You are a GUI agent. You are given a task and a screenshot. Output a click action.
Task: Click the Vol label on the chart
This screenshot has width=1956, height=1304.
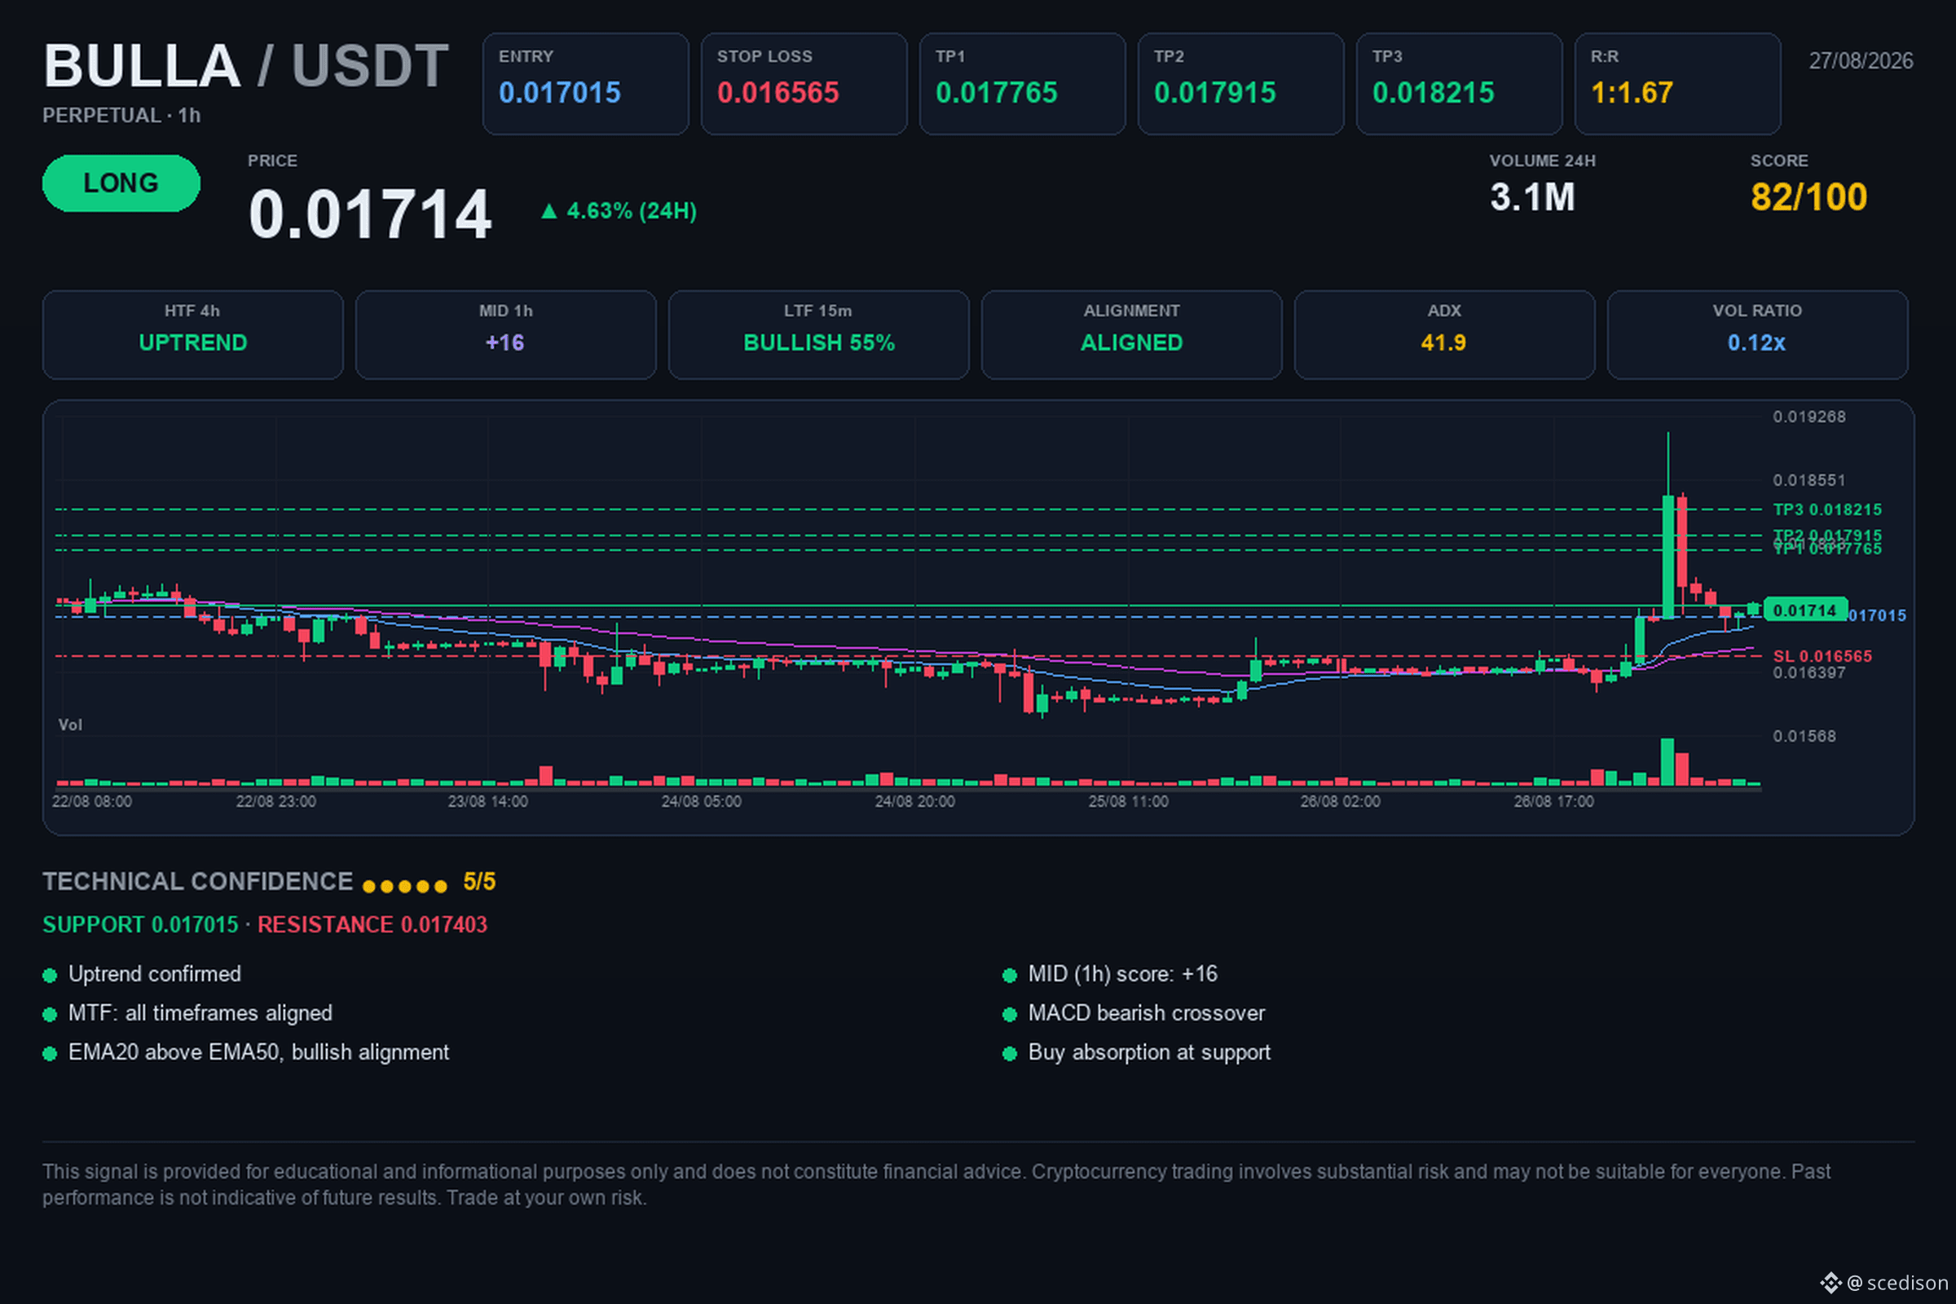click(x=70, y=725)
